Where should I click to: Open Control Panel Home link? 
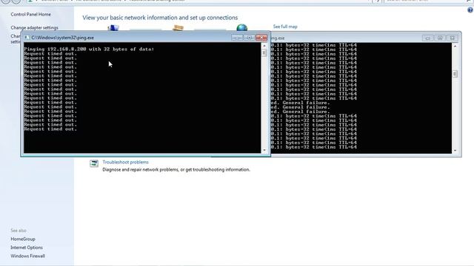click(x=31, y=14)
